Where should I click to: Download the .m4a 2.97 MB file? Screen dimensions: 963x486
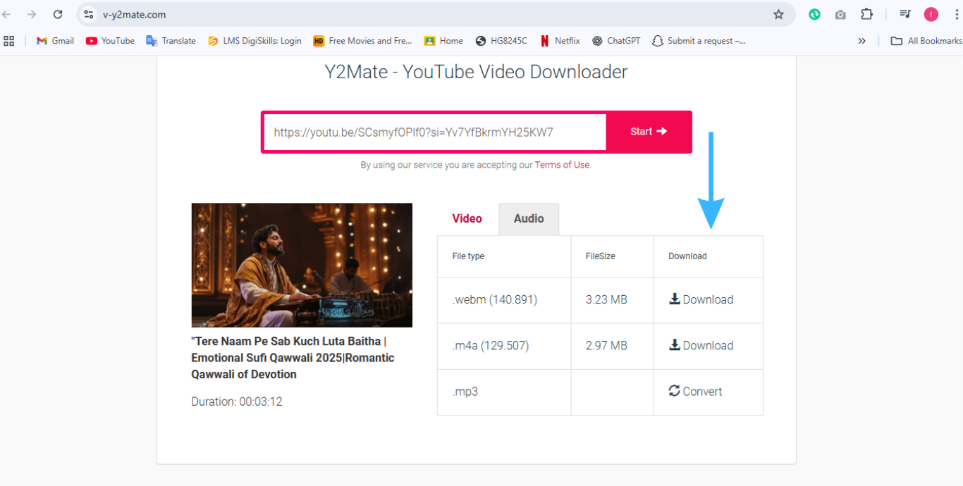[x=701, y=345]
